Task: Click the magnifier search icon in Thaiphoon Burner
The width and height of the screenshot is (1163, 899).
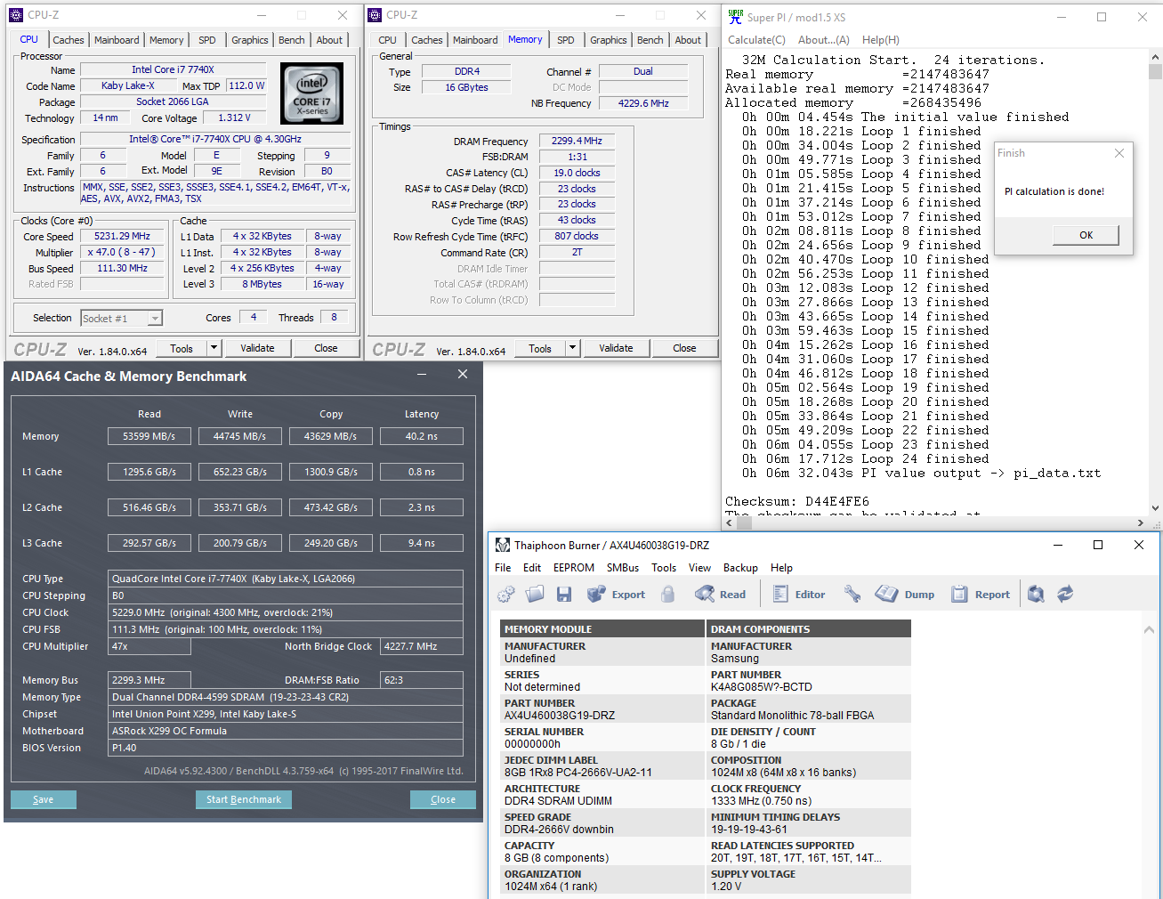Action: 1036,595
